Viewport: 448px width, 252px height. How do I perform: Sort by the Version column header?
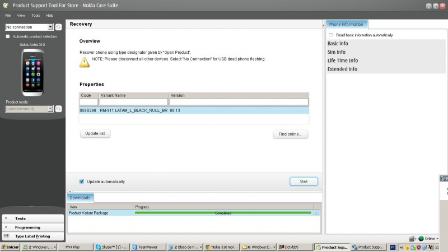[239, 95]
